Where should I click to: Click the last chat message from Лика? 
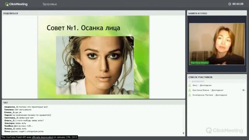[24, 131]
